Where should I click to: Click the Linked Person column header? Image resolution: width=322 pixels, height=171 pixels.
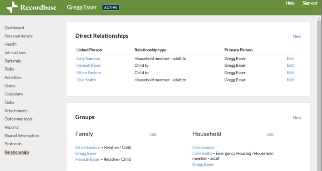click(x=89, y=50)
